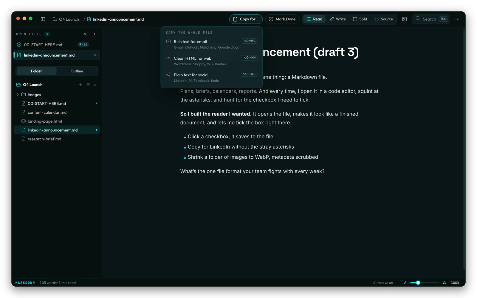Choose Rich text for email
477x298 pixels.
212,44
